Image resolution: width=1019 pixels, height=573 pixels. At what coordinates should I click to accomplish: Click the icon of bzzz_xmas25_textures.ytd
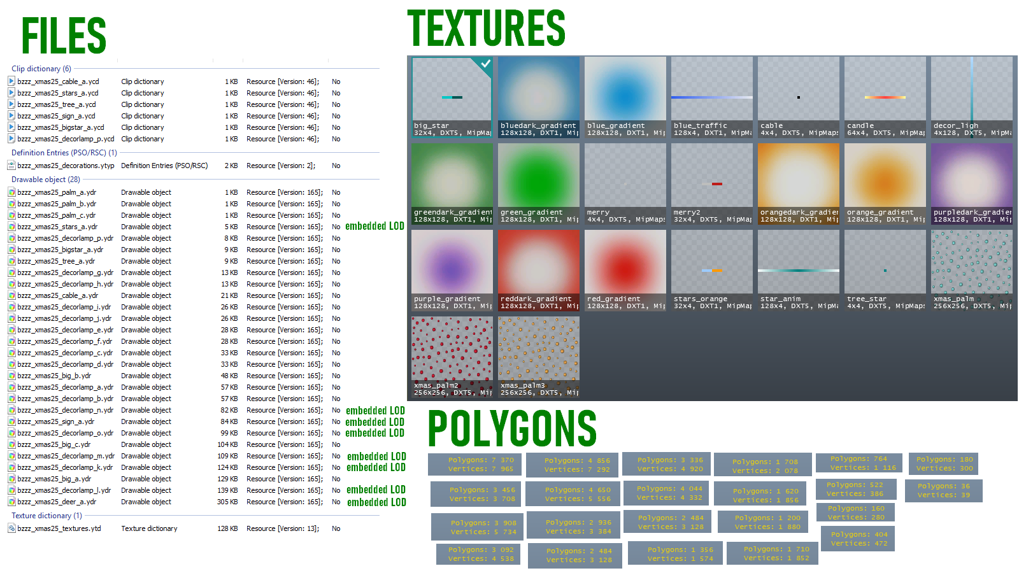coord(11,528)
